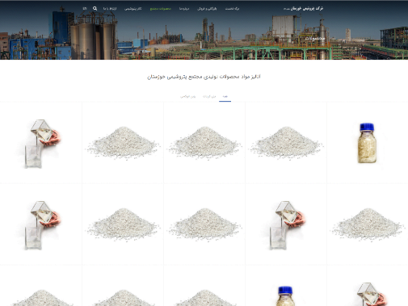Click the 'برگ نخست' home link
Image resolution: width=408 pixels, height=306 pixels.
point(232,9)
